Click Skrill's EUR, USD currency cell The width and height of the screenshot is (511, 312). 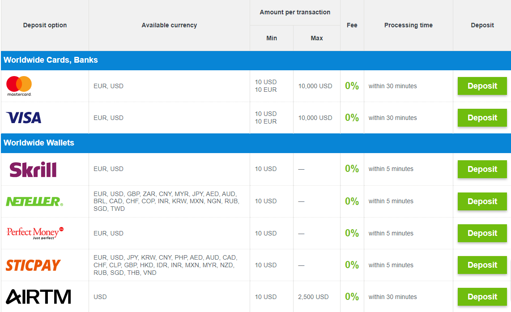click(108, 169)
